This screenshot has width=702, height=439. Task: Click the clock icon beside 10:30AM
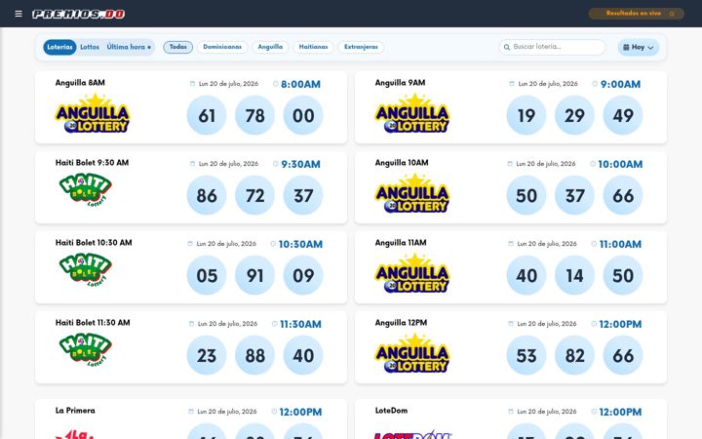click(273, 244)
